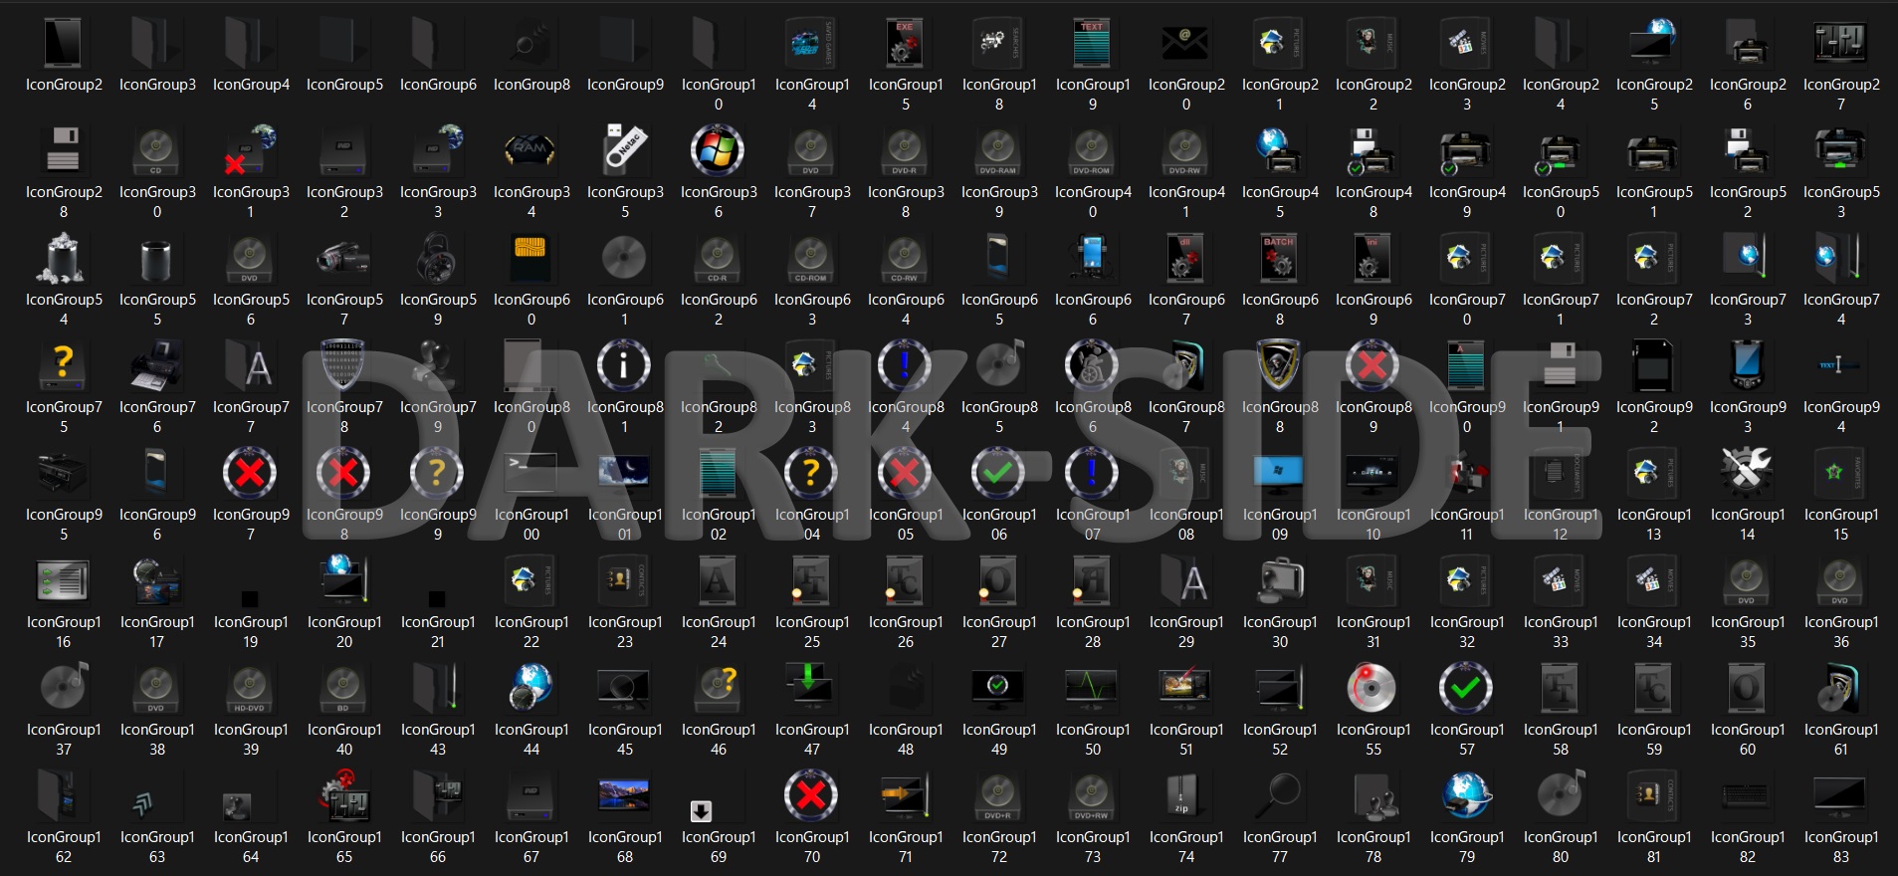The width and height of the screenshot is (1898, 876).
Task: Click the landscape wallpaper thumbnail IconGroup168
Action: tap(624, 795)
